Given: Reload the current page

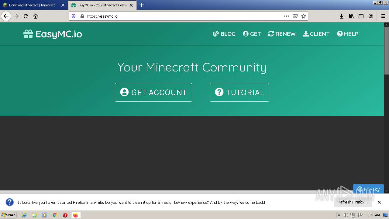Looking at the screenshot, I should (26, 16).
